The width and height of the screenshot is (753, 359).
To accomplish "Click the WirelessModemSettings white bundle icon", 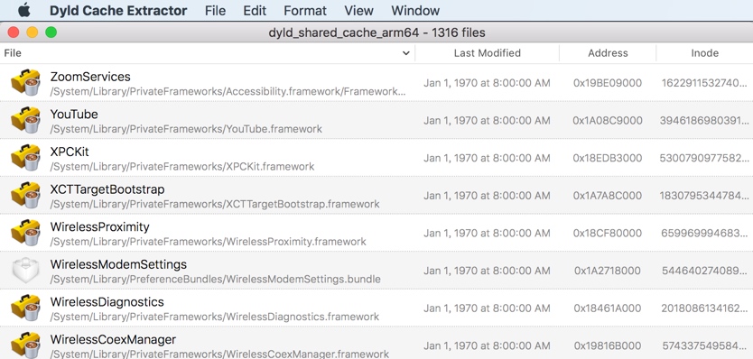I will (26, 270).
